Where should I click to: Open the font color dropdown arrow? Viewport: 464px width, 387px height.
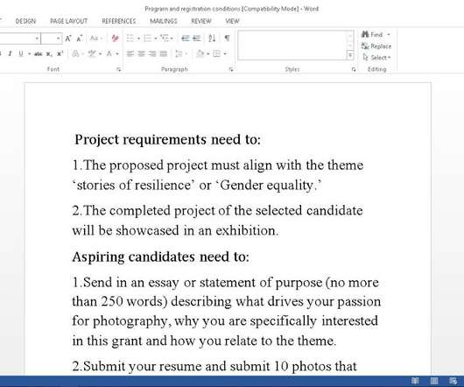(x=117, y=54)
